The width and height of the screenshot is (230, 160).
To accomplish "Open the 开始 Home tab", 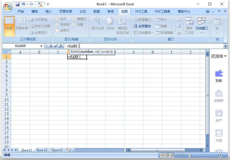I will [x=21, y=12].
